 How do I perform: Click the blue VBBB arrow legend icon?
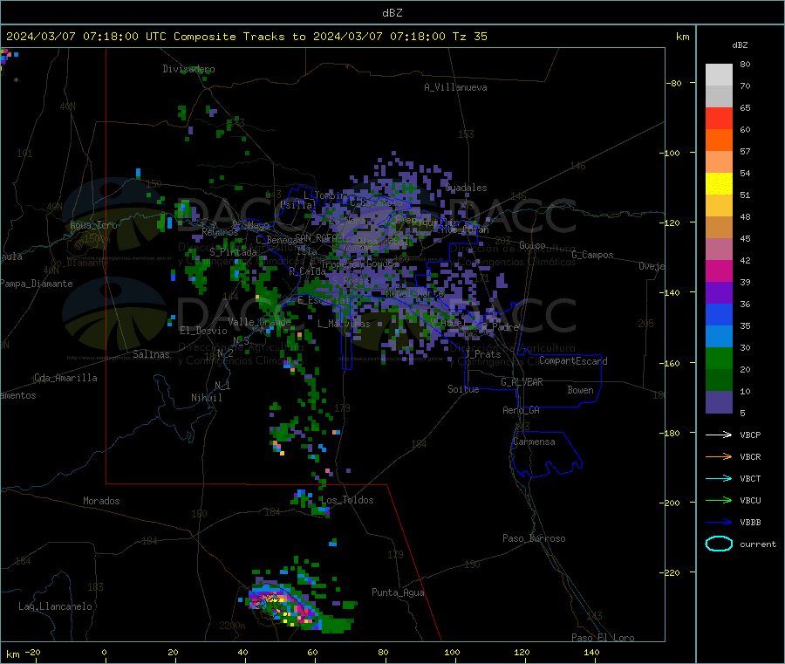(x=719, y=522)
